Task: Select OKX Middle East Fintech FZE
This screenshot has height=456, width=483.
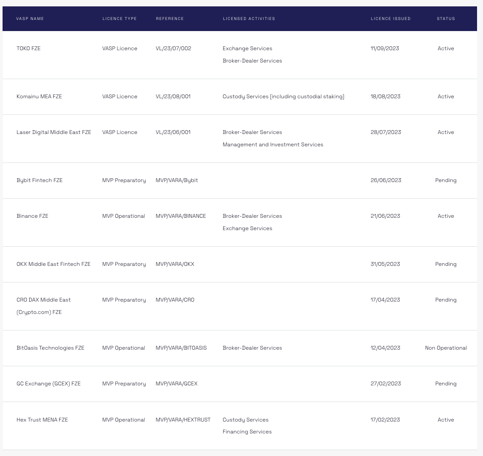Action: (x=54, y=264)
